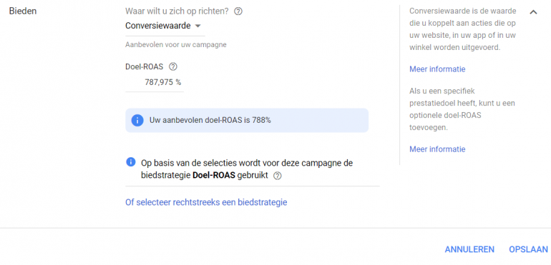Open the 'Meer informatie' link below the optional doel-ROAS text

pyautogui.click(x=437, y=149)
